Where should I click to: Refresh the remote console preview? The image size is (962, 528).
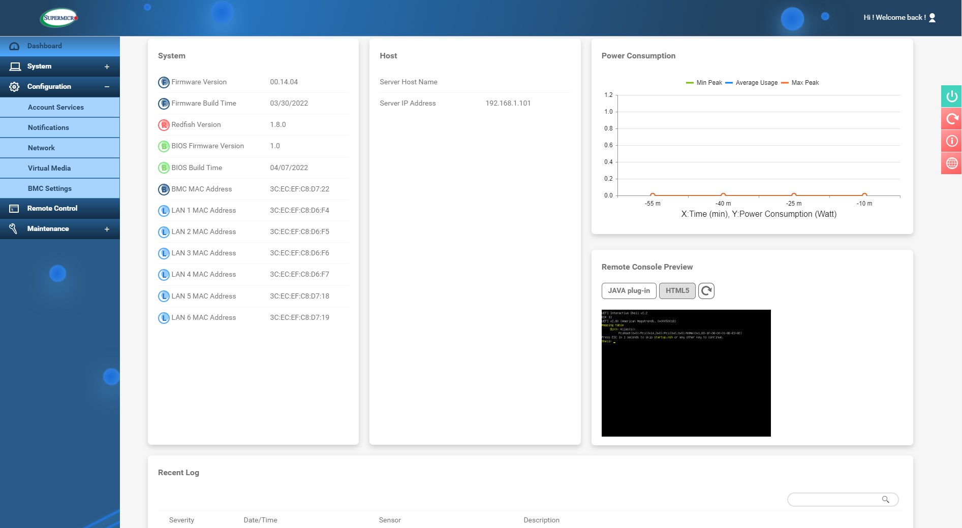click(706, 291)
